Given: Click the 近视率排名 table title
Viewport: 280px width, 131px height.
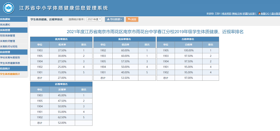Looking at the screenshot, I should pyautogui.click(x=61, y=84).
